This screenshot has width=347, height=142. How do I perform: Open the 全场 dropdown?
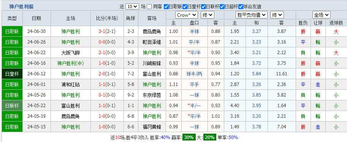click(x=322, y=15)
